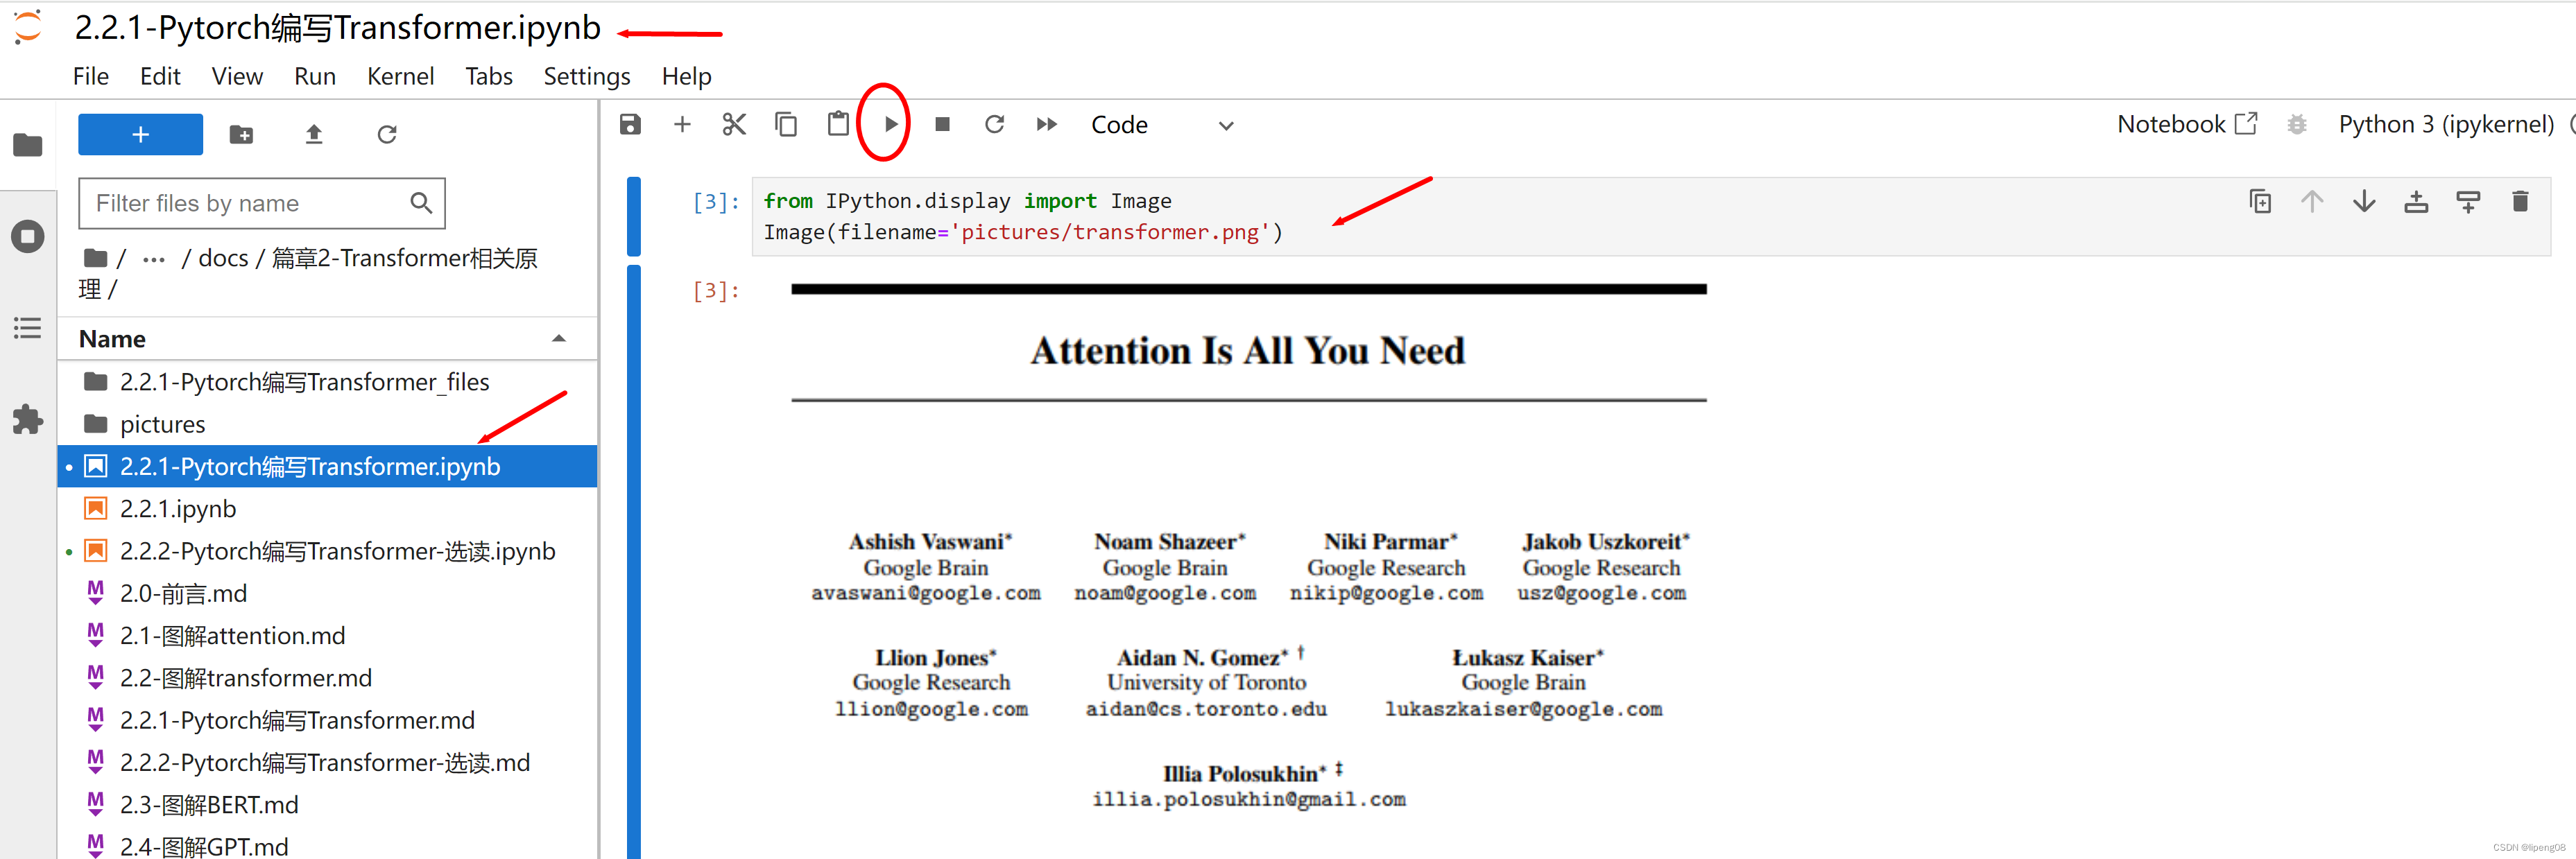Open the Settings menu
Image resolution: width=2576 pixels, height=859 pixels.
(587, 76)
